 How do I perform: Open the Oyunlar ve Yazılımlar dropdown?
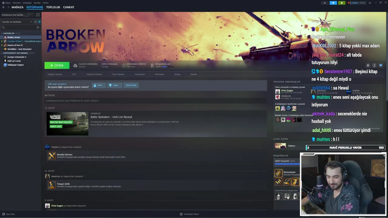[17, 22]
